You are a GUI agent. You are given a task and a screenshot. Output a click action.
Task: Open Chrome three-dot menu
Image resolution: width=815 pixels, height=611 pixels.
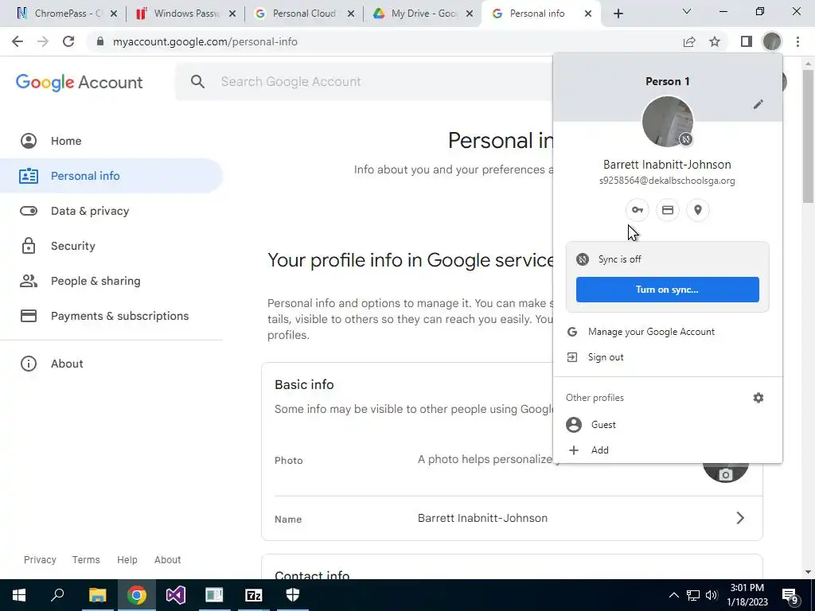click(x=797, y=41)
